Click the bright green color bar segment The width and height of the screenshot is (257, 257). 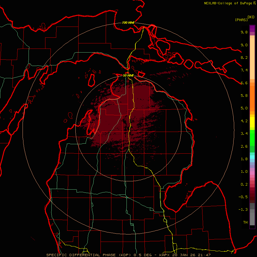252,138
